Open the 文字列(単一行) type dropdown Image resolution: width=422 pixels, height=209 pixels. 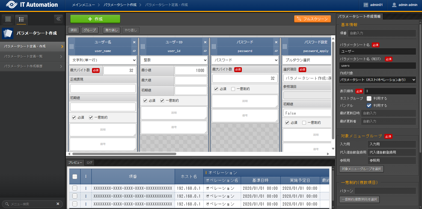click(x=103, y=60)
